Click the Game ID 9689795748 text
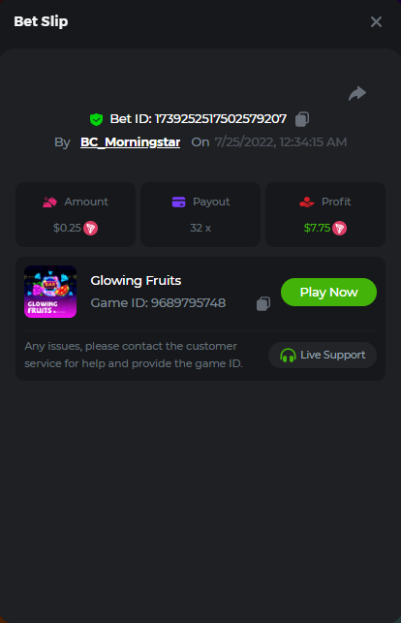 [158, 303]
